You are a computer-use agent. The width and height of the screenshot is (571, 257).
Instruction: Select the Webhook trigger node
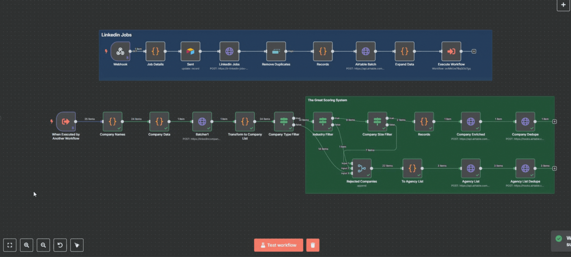point(120,51)
